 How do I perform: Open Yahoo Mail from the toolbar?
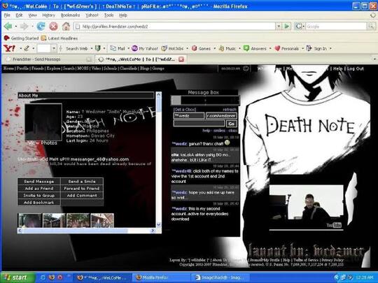tap(118, 49)
